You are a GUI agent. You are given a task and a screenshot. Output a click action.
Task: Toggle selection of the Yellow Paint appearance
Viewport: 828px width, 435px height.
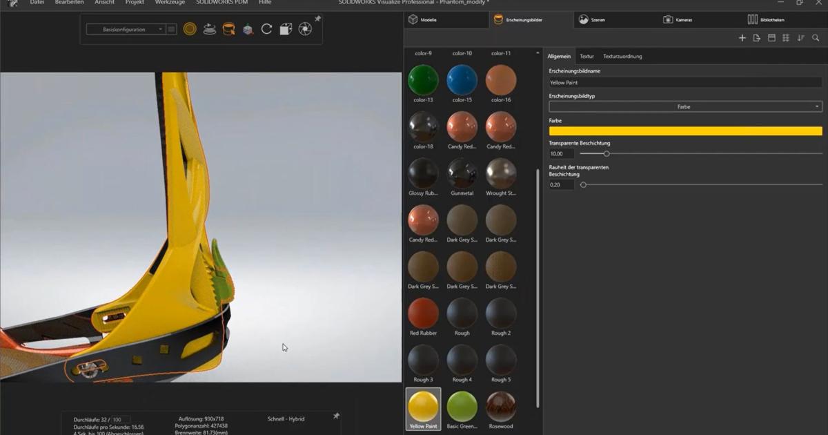coord(422,404)
